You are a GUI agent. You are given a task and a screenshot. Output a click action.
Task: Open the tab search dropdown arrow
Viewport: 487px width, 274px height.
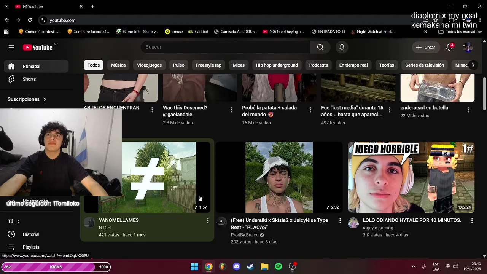pos(6,6)
